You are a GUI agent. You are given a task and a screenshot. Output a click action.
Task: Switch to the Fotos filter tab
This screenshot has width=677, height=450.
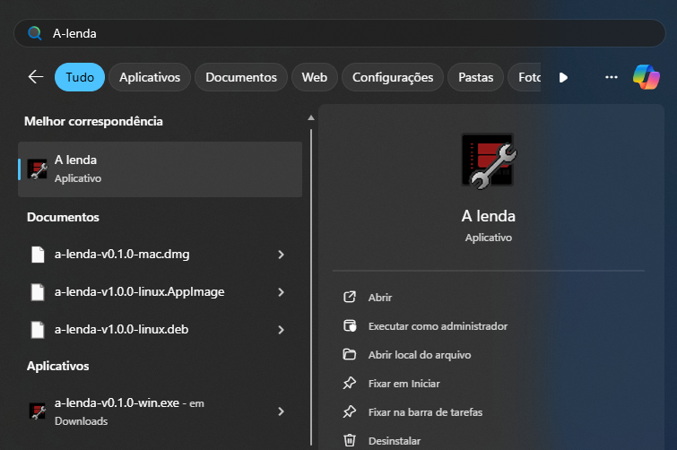525,77
